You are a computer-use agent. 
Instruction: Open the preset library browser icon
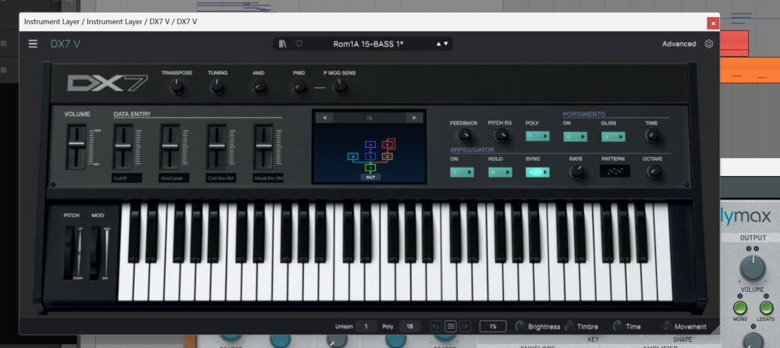[x=282, y=44]
